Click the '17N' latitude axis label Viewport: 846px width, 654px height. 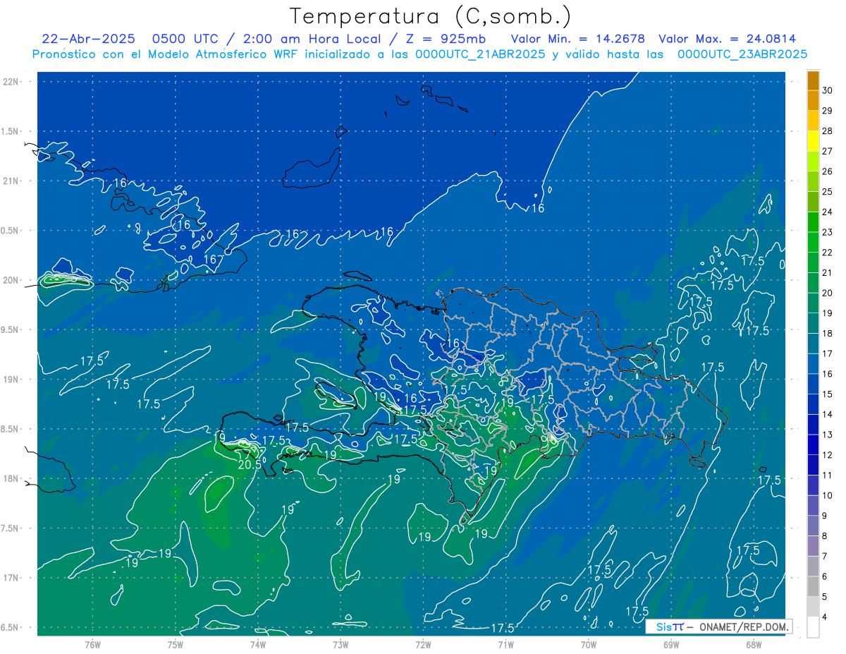point(10,578)
